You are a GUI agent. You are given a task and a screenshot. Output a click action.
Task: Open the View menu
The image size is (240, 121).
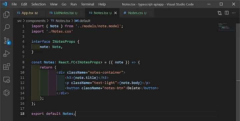[54, 4]
